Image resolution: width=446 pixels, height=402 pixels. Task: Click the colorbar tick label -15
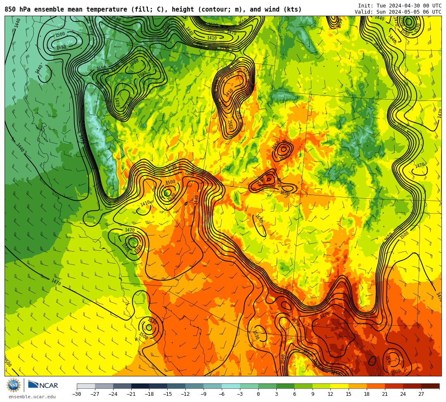click(168, 394)
